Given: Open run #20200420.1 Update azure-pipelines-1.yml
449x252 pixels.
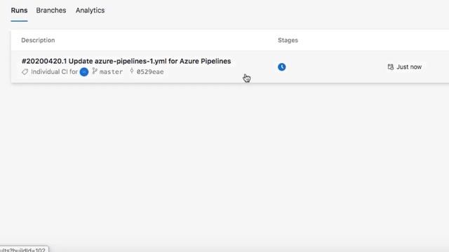Looking at the screenshot, I should point(126,61).
